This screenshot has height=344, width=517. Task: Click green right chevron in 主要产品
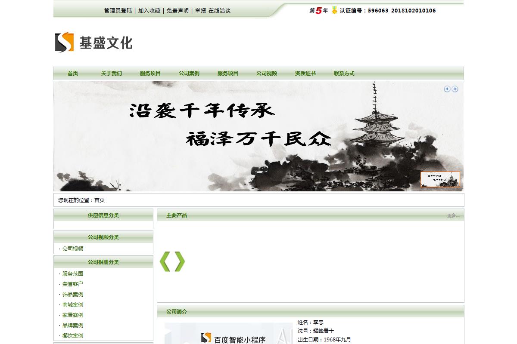180,261
